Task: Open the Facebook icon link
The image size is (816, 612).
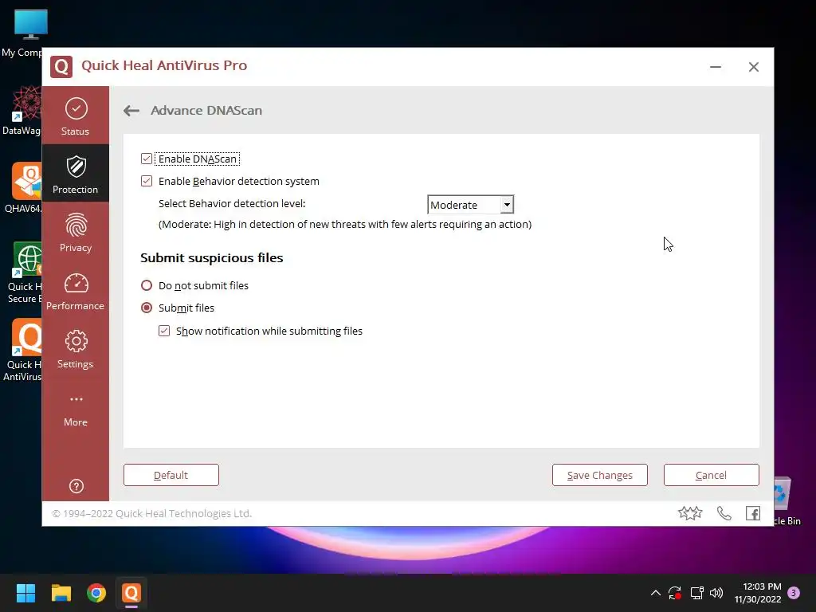Action: pyautogui.click(x=752, y=514)
